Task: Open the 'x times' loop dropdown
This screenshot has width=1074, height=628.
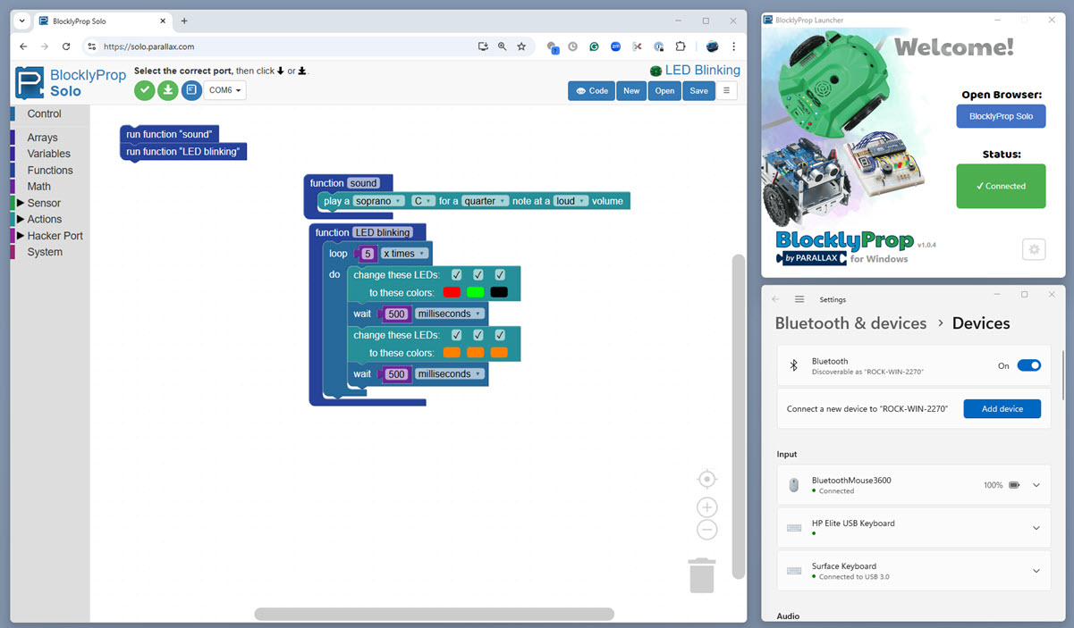Action: tap(404, 254)
